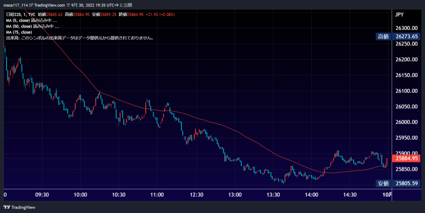
Task: Click the 26200.00 price axis label
Action: click(407, 60)
